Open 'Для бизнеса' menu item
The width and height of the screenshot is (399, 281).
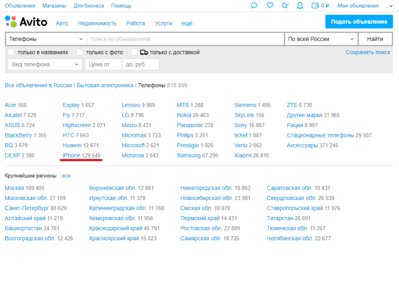89,6
